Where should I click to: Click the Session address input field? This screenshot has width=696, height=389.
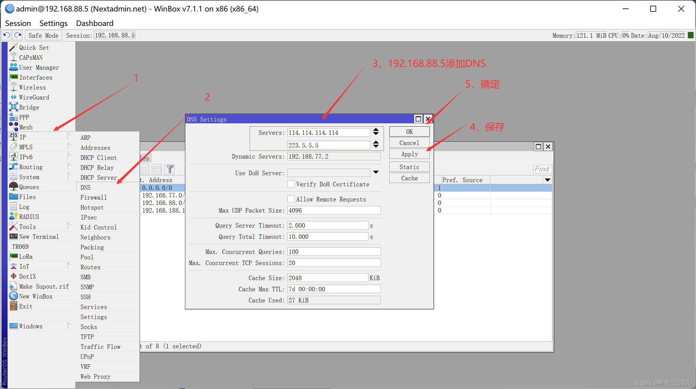click(114, 35)
